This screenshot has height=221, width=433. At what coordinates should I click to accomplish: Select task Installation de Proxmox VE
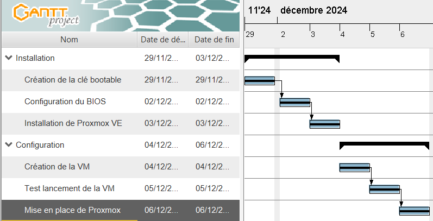73,123
